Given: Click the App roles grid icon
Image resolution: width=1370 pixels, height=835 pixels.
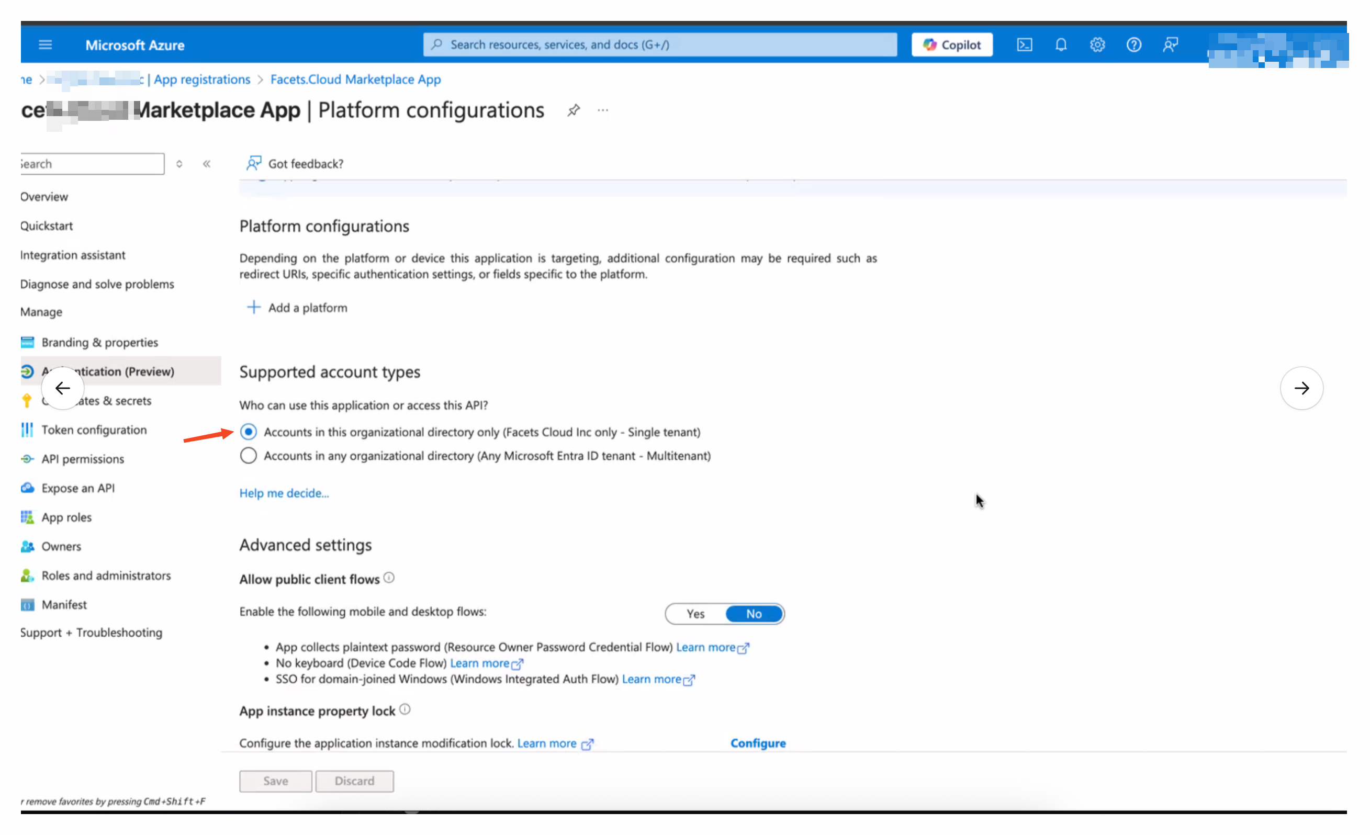Looking at the screenshot, I should coord(27,517).
